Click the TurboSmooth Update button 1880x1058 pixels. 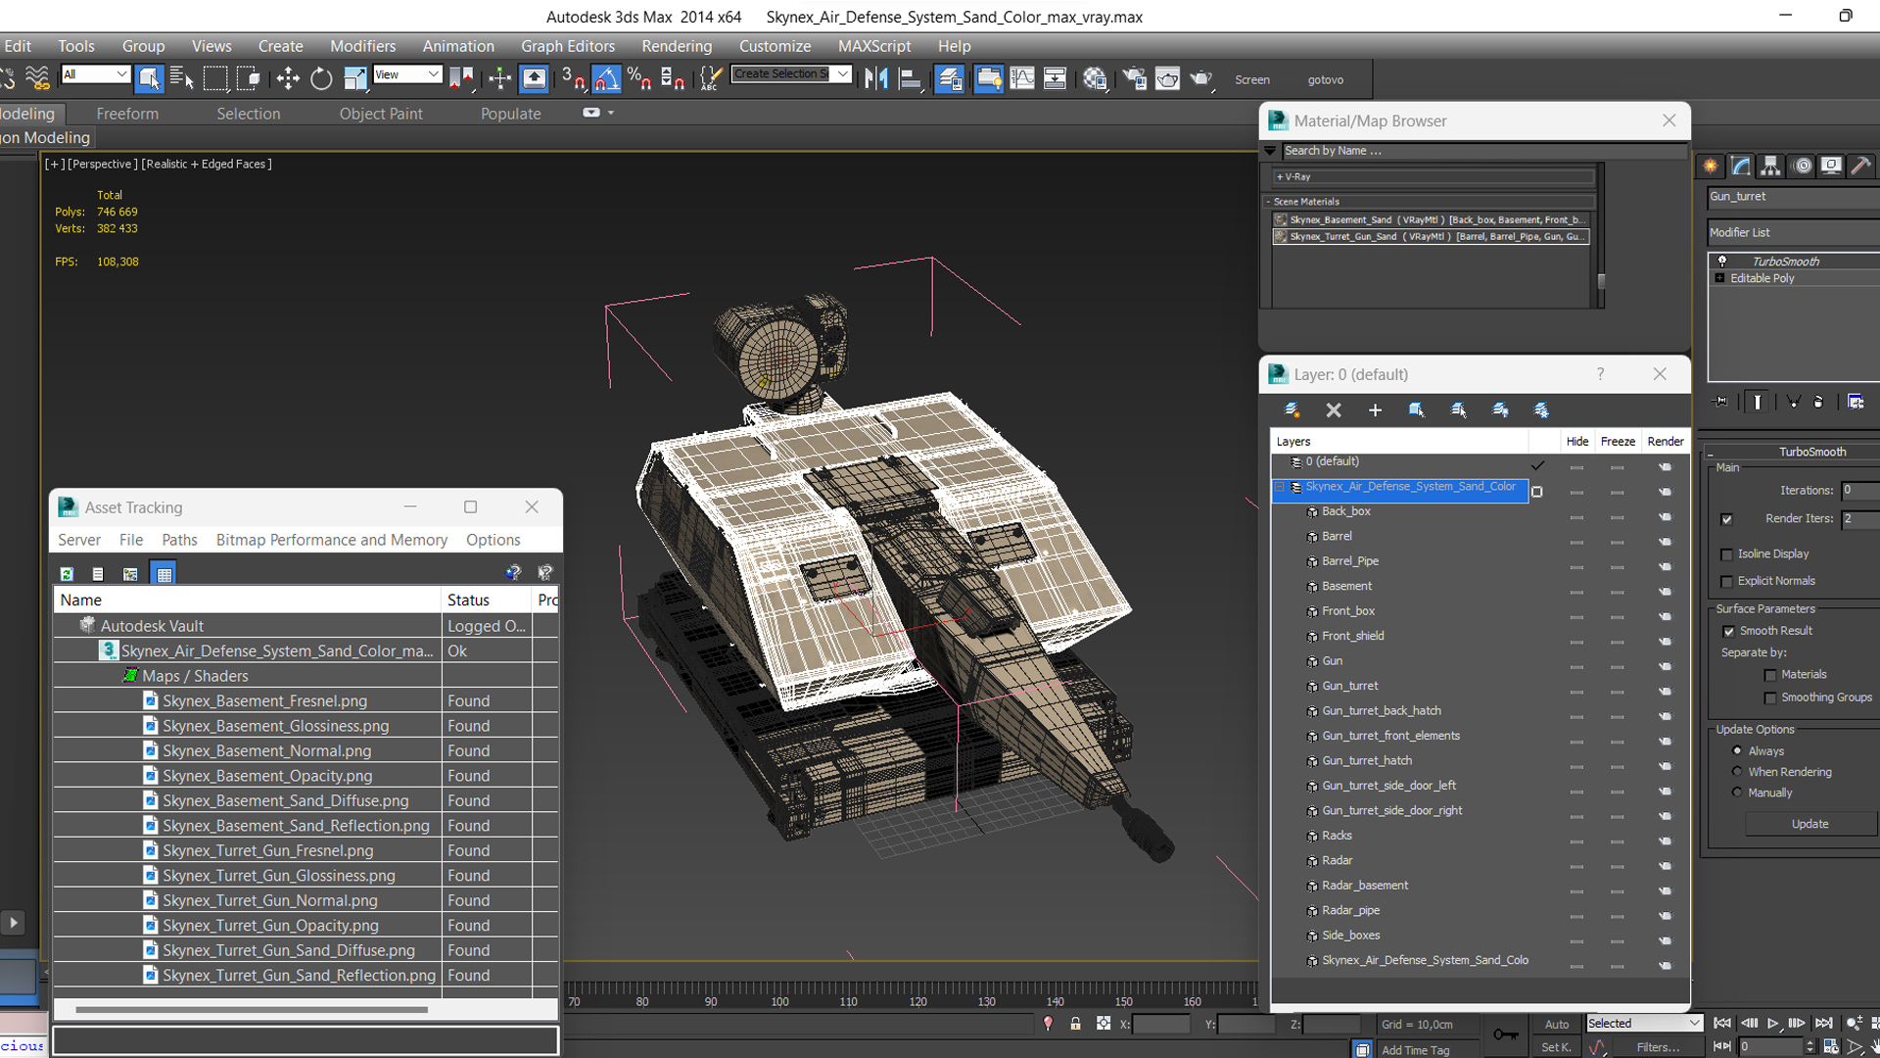coord(1809,824)
